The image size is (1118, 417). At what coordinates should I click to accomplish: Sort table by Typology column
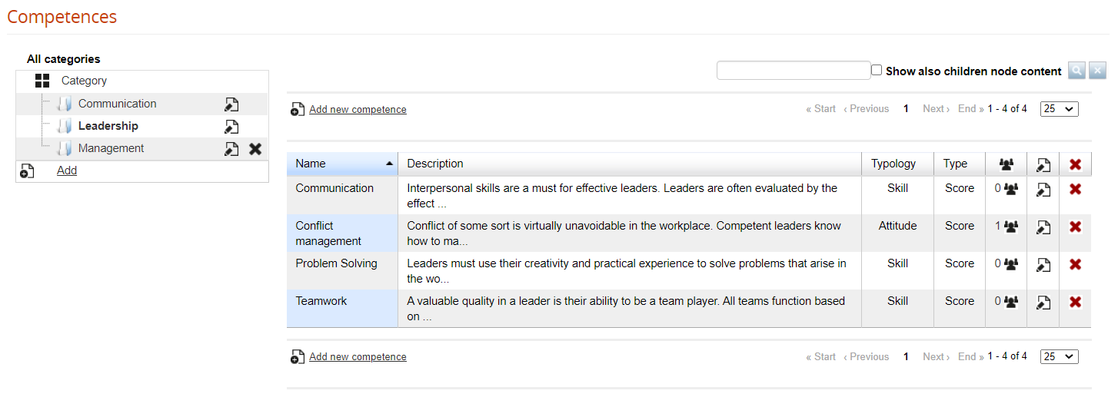tap(893, 164)
